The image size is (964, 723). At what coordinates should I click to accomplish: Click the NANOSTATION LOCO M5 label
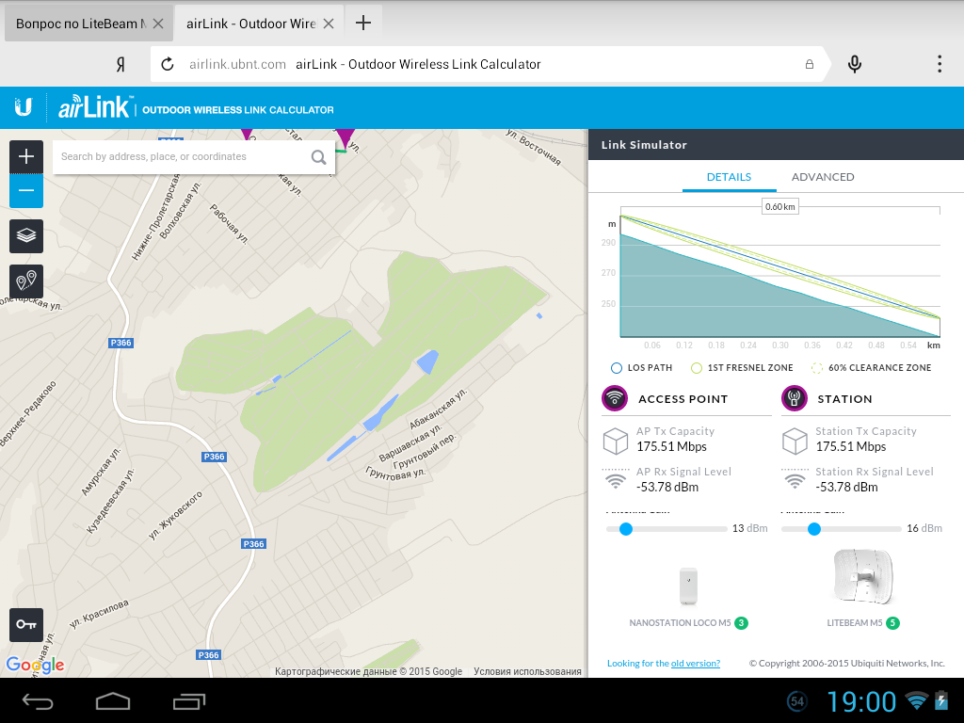680,623
